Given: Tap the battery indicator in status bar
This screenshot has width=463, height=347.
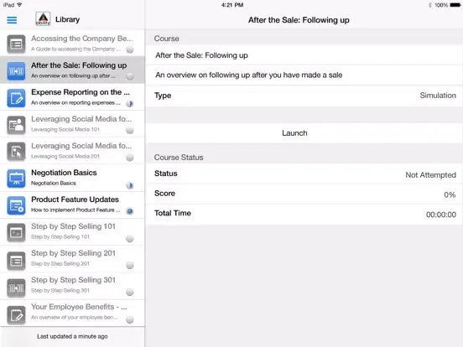Looking at the screenshot, I should (455, 5).
